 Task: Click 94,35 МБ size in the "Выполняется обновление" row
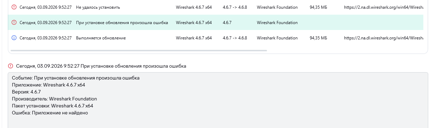[318, 38]
